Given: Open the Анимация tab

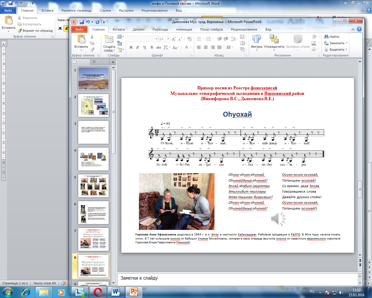Looking at the screenshot, I should click(x=184, y=29).
